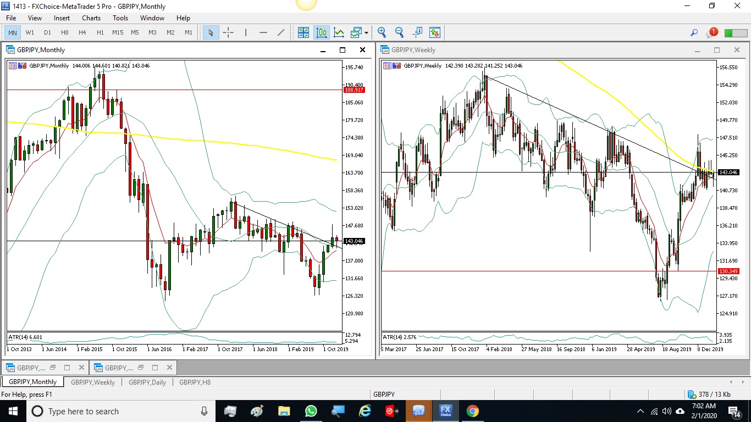Pick the horizontal line drawing tool
The height and width of the screenshot is (422, 751).
point(263,33)
